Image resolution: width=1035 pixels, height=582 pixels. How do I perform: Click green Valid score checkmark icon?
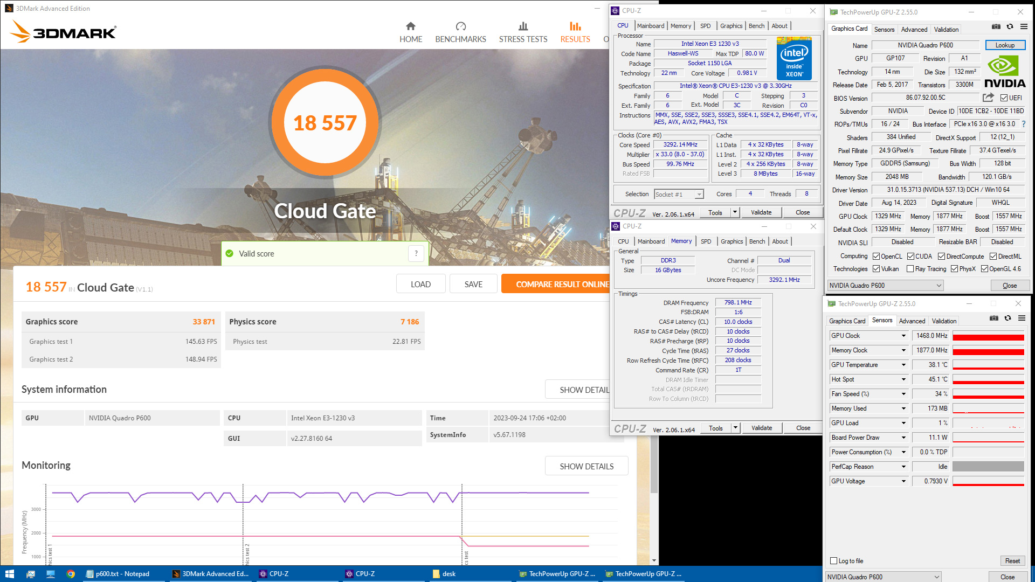pos(230,253)
